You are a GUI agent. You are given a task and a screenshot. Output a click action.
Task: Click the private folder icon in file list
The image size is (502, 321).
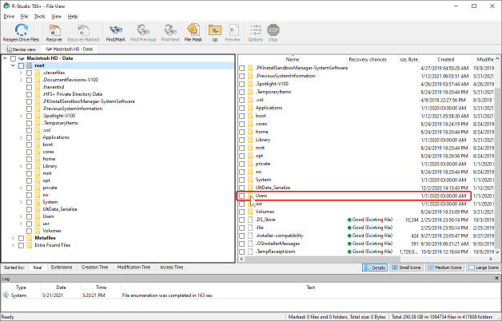250,164
